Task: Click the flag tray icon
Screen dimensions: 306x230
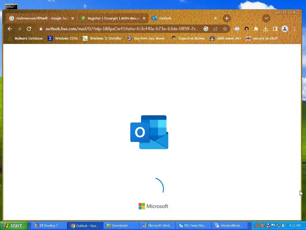Action: pyautogui.click(x=273, y=226)
